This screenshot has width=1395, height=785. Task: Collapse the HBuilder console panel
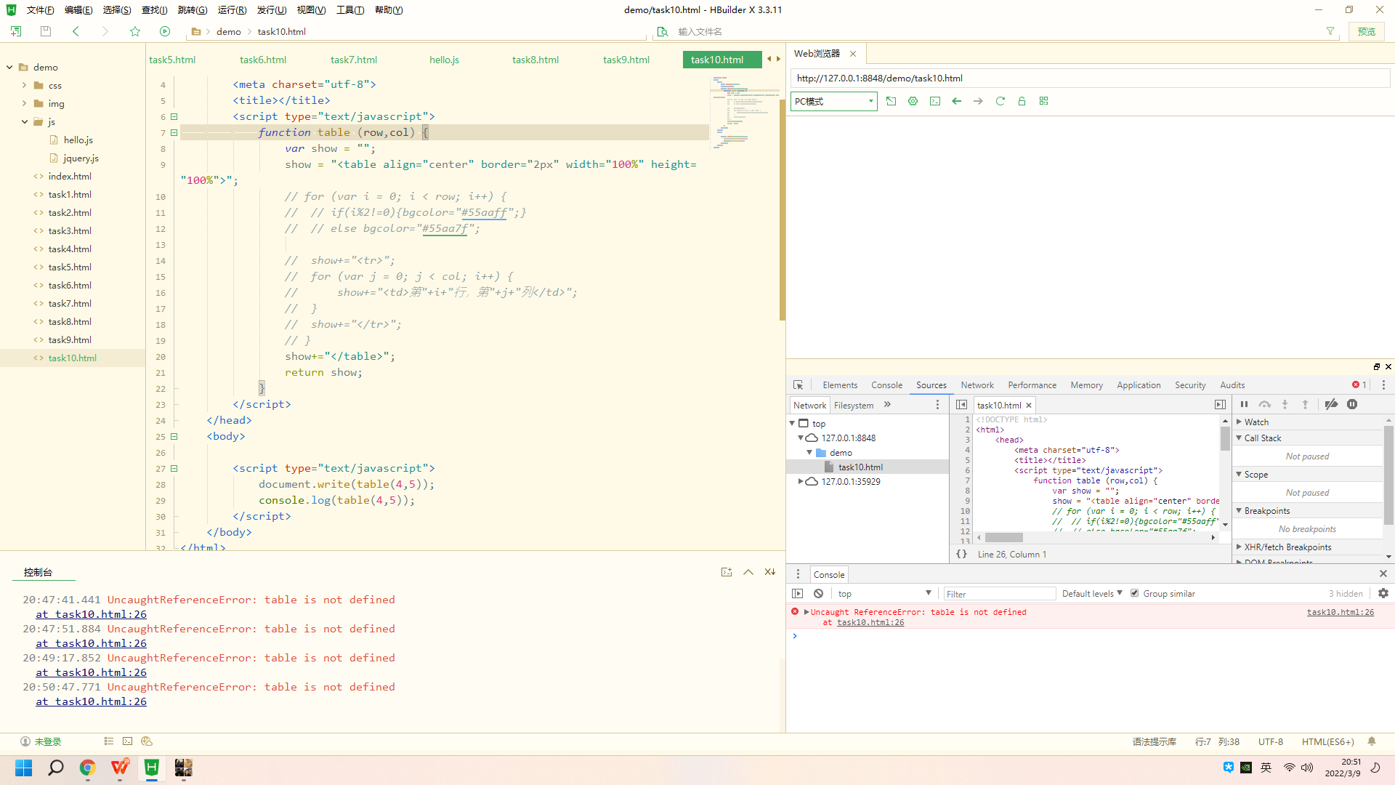[748, 573]
